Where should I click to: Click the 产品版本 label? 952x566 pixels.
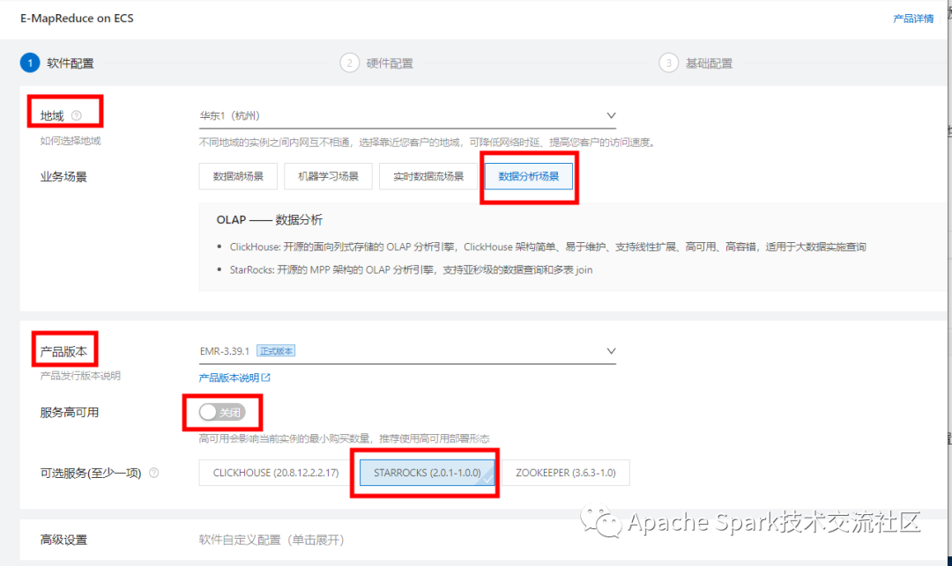[63, 351]
